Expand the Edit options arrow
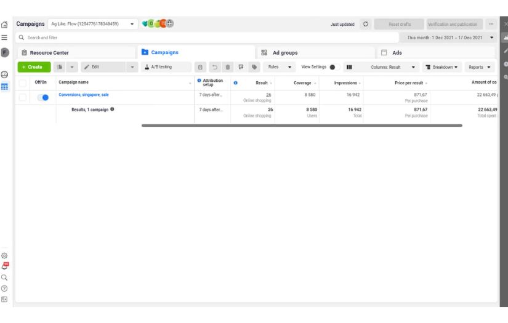508x323 pixels. click(x=132, y=67)
